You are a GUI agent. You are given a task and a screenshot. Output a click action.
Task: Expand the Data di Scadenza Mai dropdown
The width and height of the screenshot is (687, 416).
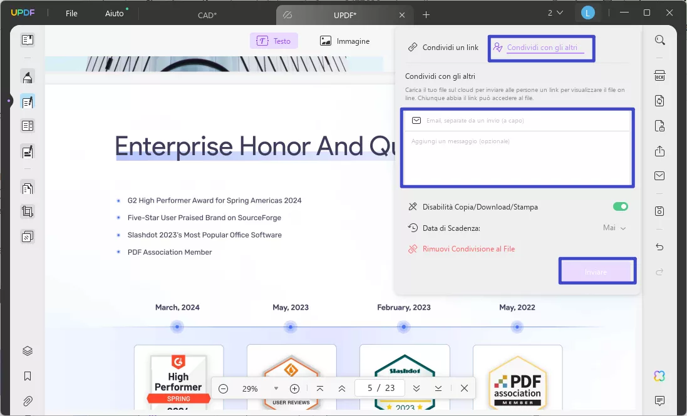click(x=615, y=228)
